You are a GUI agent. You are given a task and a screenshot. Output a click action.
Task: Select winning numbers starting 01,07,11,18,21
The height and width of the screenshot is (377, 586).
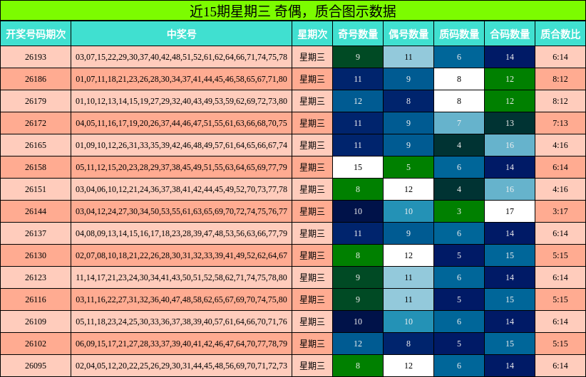pyautogui.click(x=181, y=79)
